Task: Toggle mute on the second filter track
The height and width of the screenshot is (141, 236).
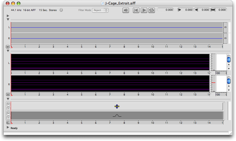Action: 8,113
